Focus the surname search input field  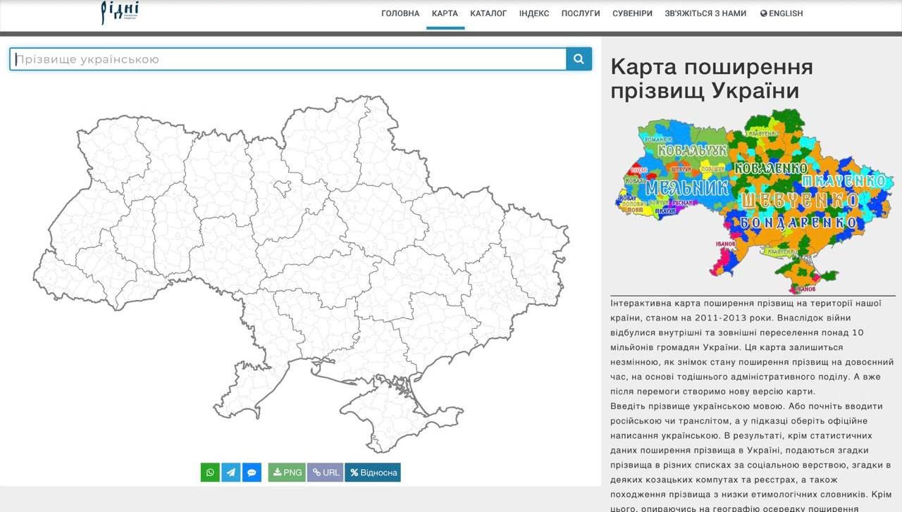click(x=289, y=59)
